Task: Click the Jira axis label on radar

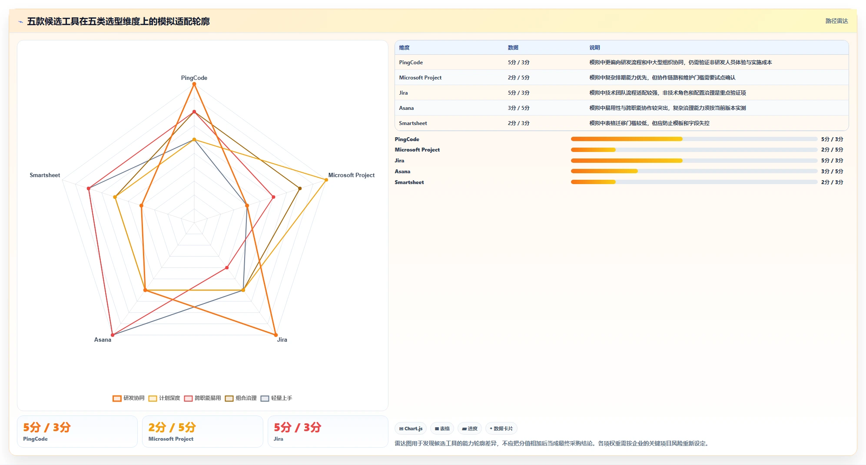Action: [x=282, y=340]
